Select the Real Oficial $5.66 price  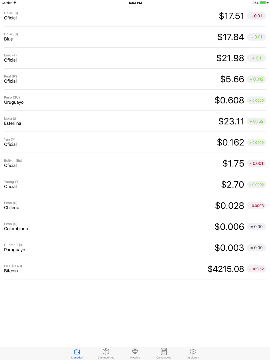coord(232,79)
